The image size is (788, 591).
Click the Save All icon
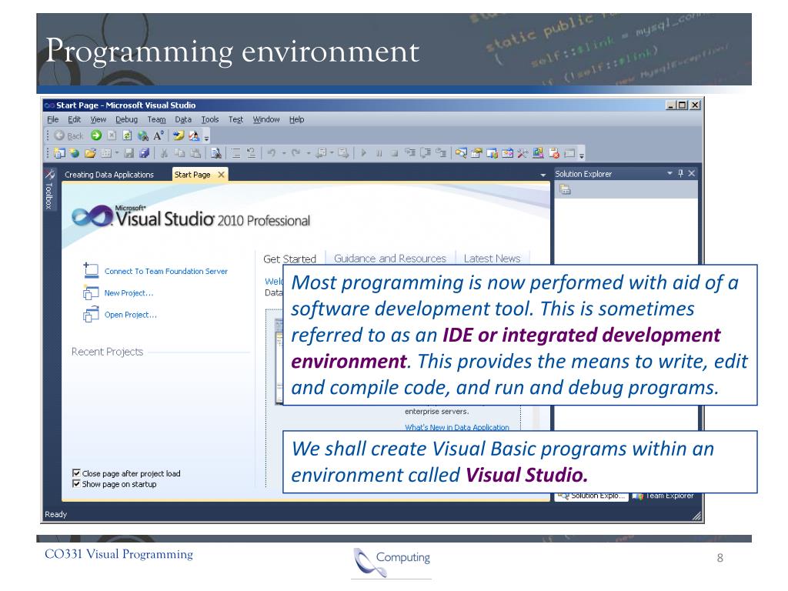(144, 153)
